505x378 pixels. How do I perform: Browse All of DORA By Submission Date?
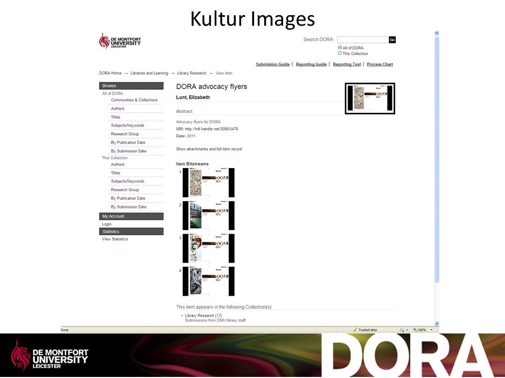(x=128, y=151)
